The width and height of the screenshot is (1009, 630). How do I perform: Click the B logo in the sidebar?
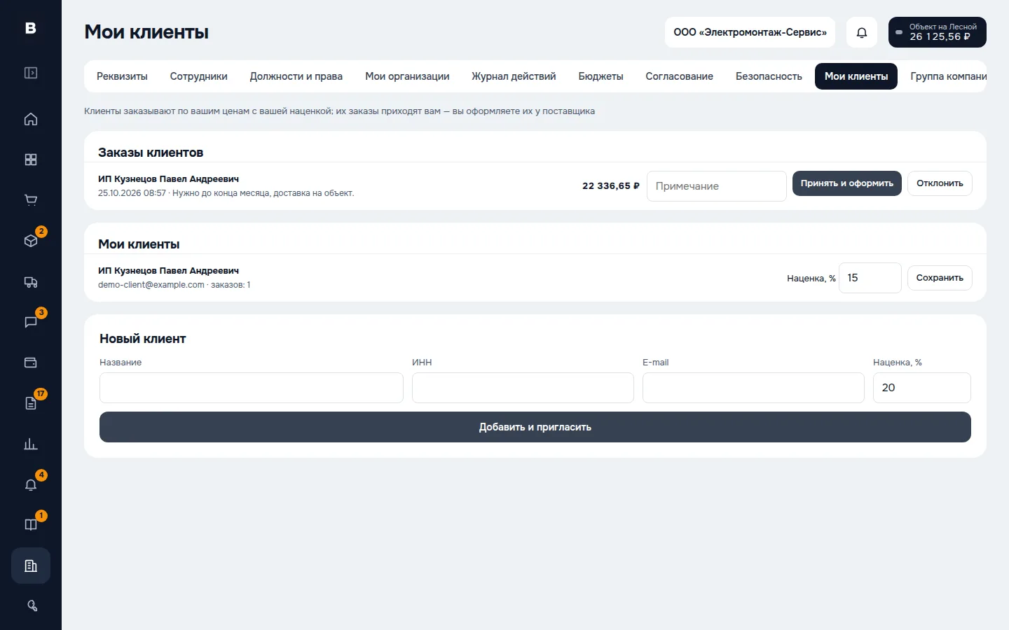tap(31, 28)
